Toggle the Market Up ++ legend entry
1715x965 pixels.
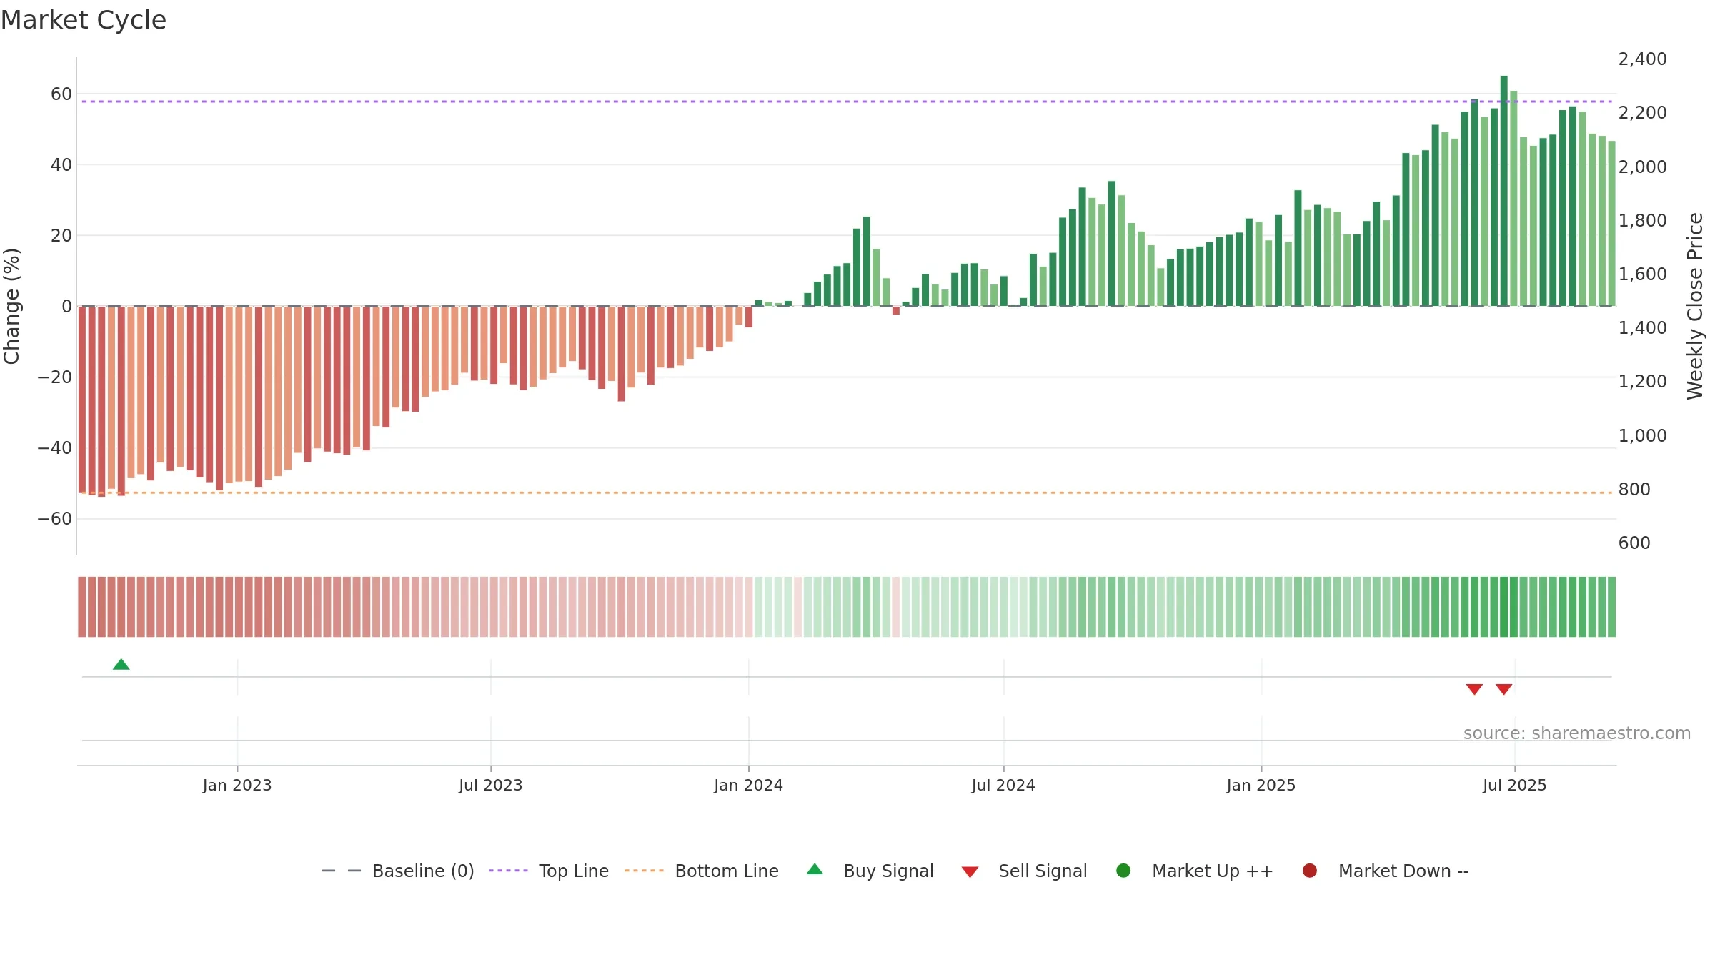[x=1195, y=871]
